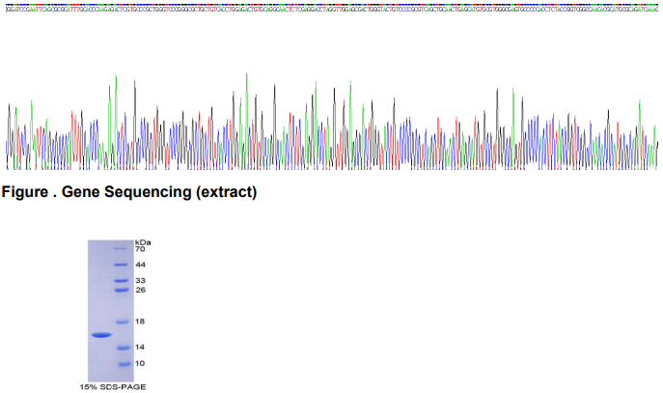Screen dimensions: 663x393
Task: Select the "10" marker label
Action: [140, 363]
